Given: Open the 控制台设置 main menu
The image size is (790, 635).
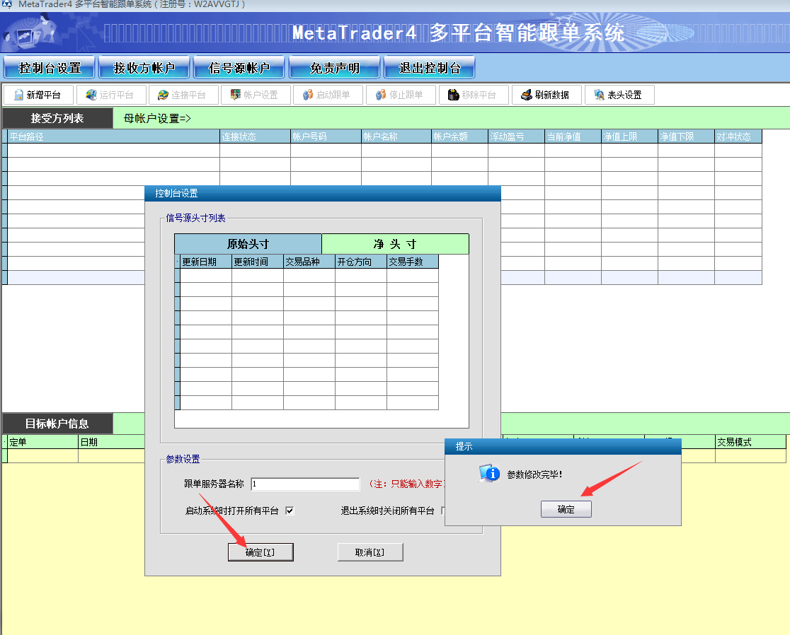Looking at the screenshot, I should [50, 67].
